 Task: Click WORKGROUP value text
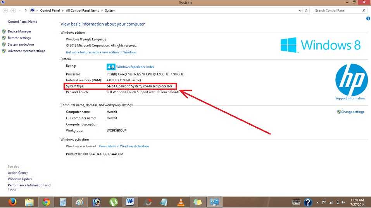tap(117, 130)
